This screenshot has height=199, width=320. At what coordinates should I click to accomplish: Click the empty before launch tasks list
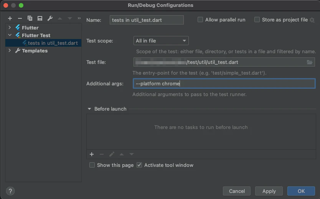[x=201, y=132]
